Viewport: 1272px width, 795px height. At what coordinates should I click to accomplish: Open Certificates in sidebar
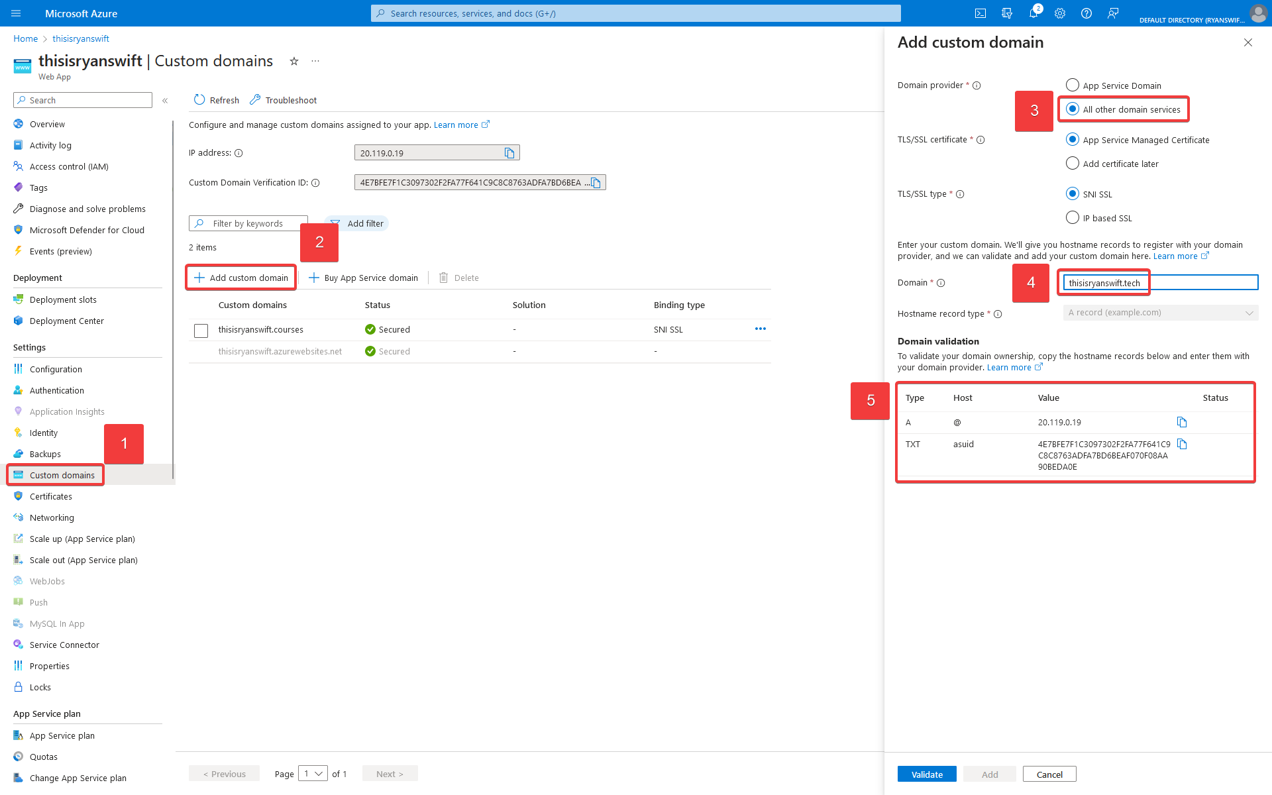coord(51,496)
